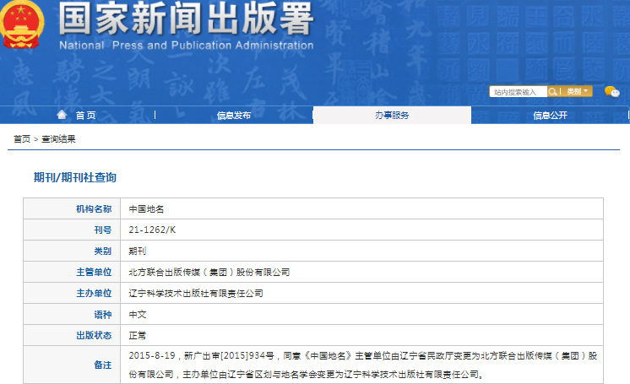This screenshot has height=384, width=630.
Task: Click the 北方联合出版传媒 supervising unit value
Action: click(x=209, y=272)
